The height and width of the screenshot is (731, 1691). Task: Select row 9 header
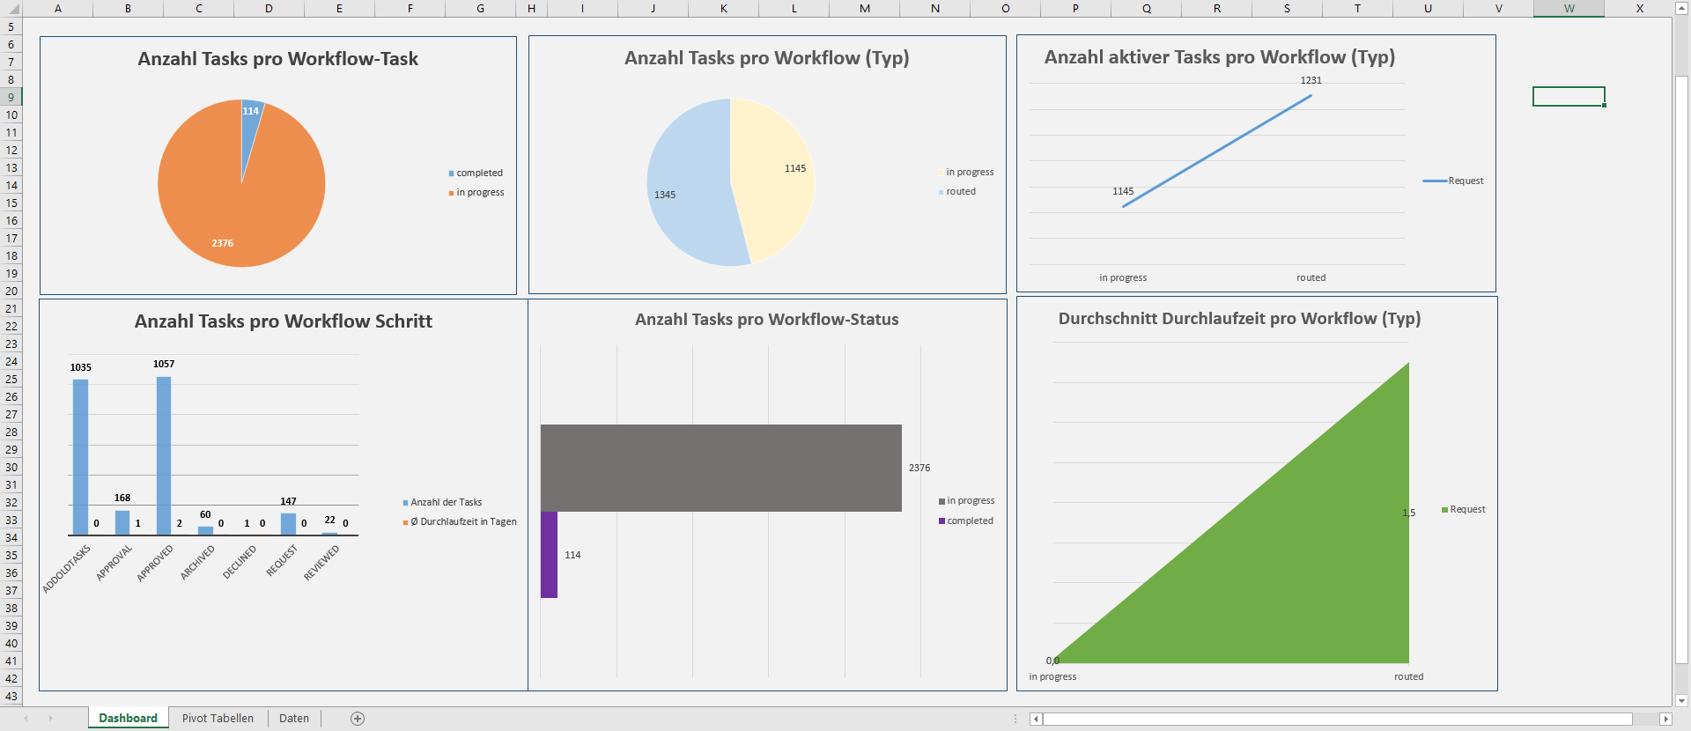pos(11,98)
